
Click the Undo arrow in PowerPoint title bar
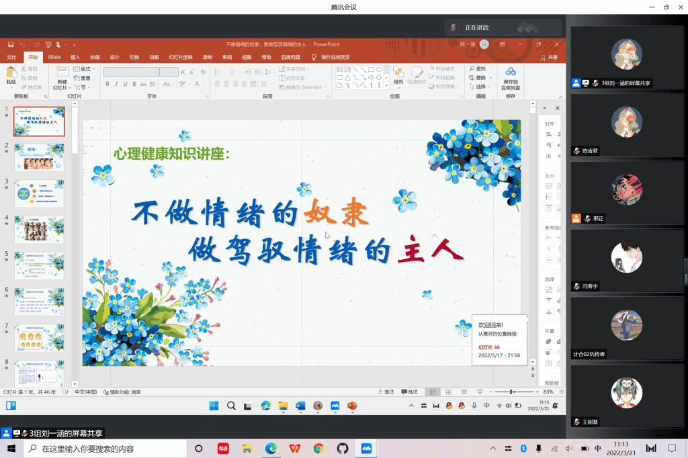22,44
